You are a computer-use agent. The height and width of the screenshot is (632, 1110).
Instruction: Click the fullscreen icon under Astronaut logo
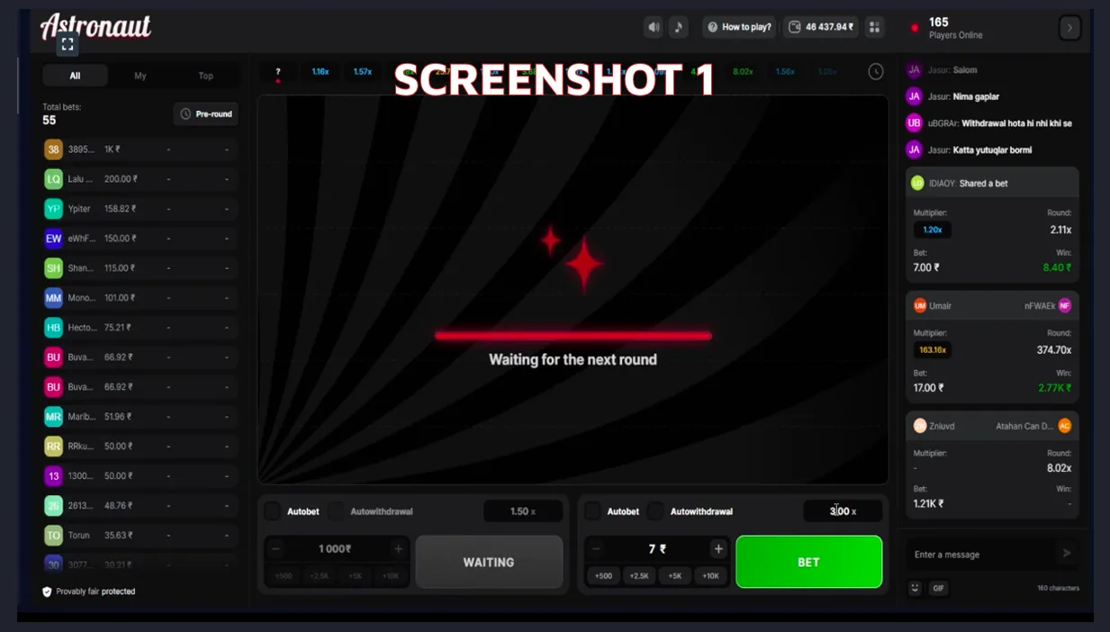pos(68,44)
